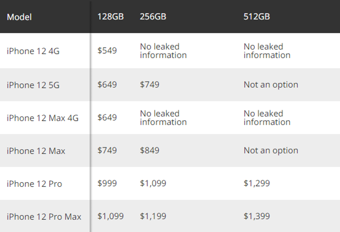Image resolution: width=340 pixels, height=232 pixels.
Task: Select iPhone 12 Max 4G 512GB cell
Action: coord(267,118)
